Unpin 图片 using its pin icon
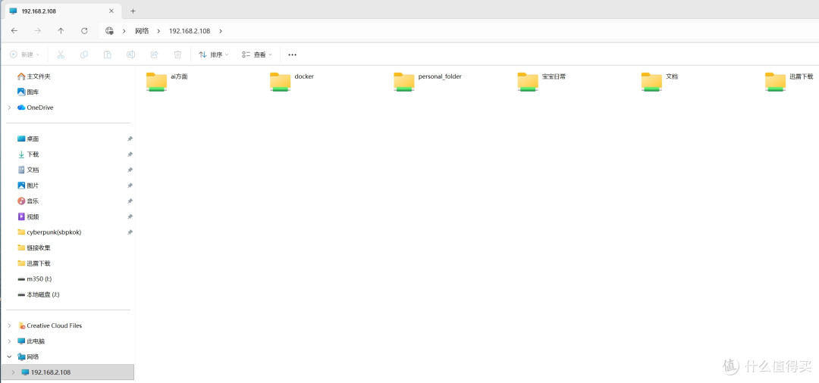 [x=130, y=185]
